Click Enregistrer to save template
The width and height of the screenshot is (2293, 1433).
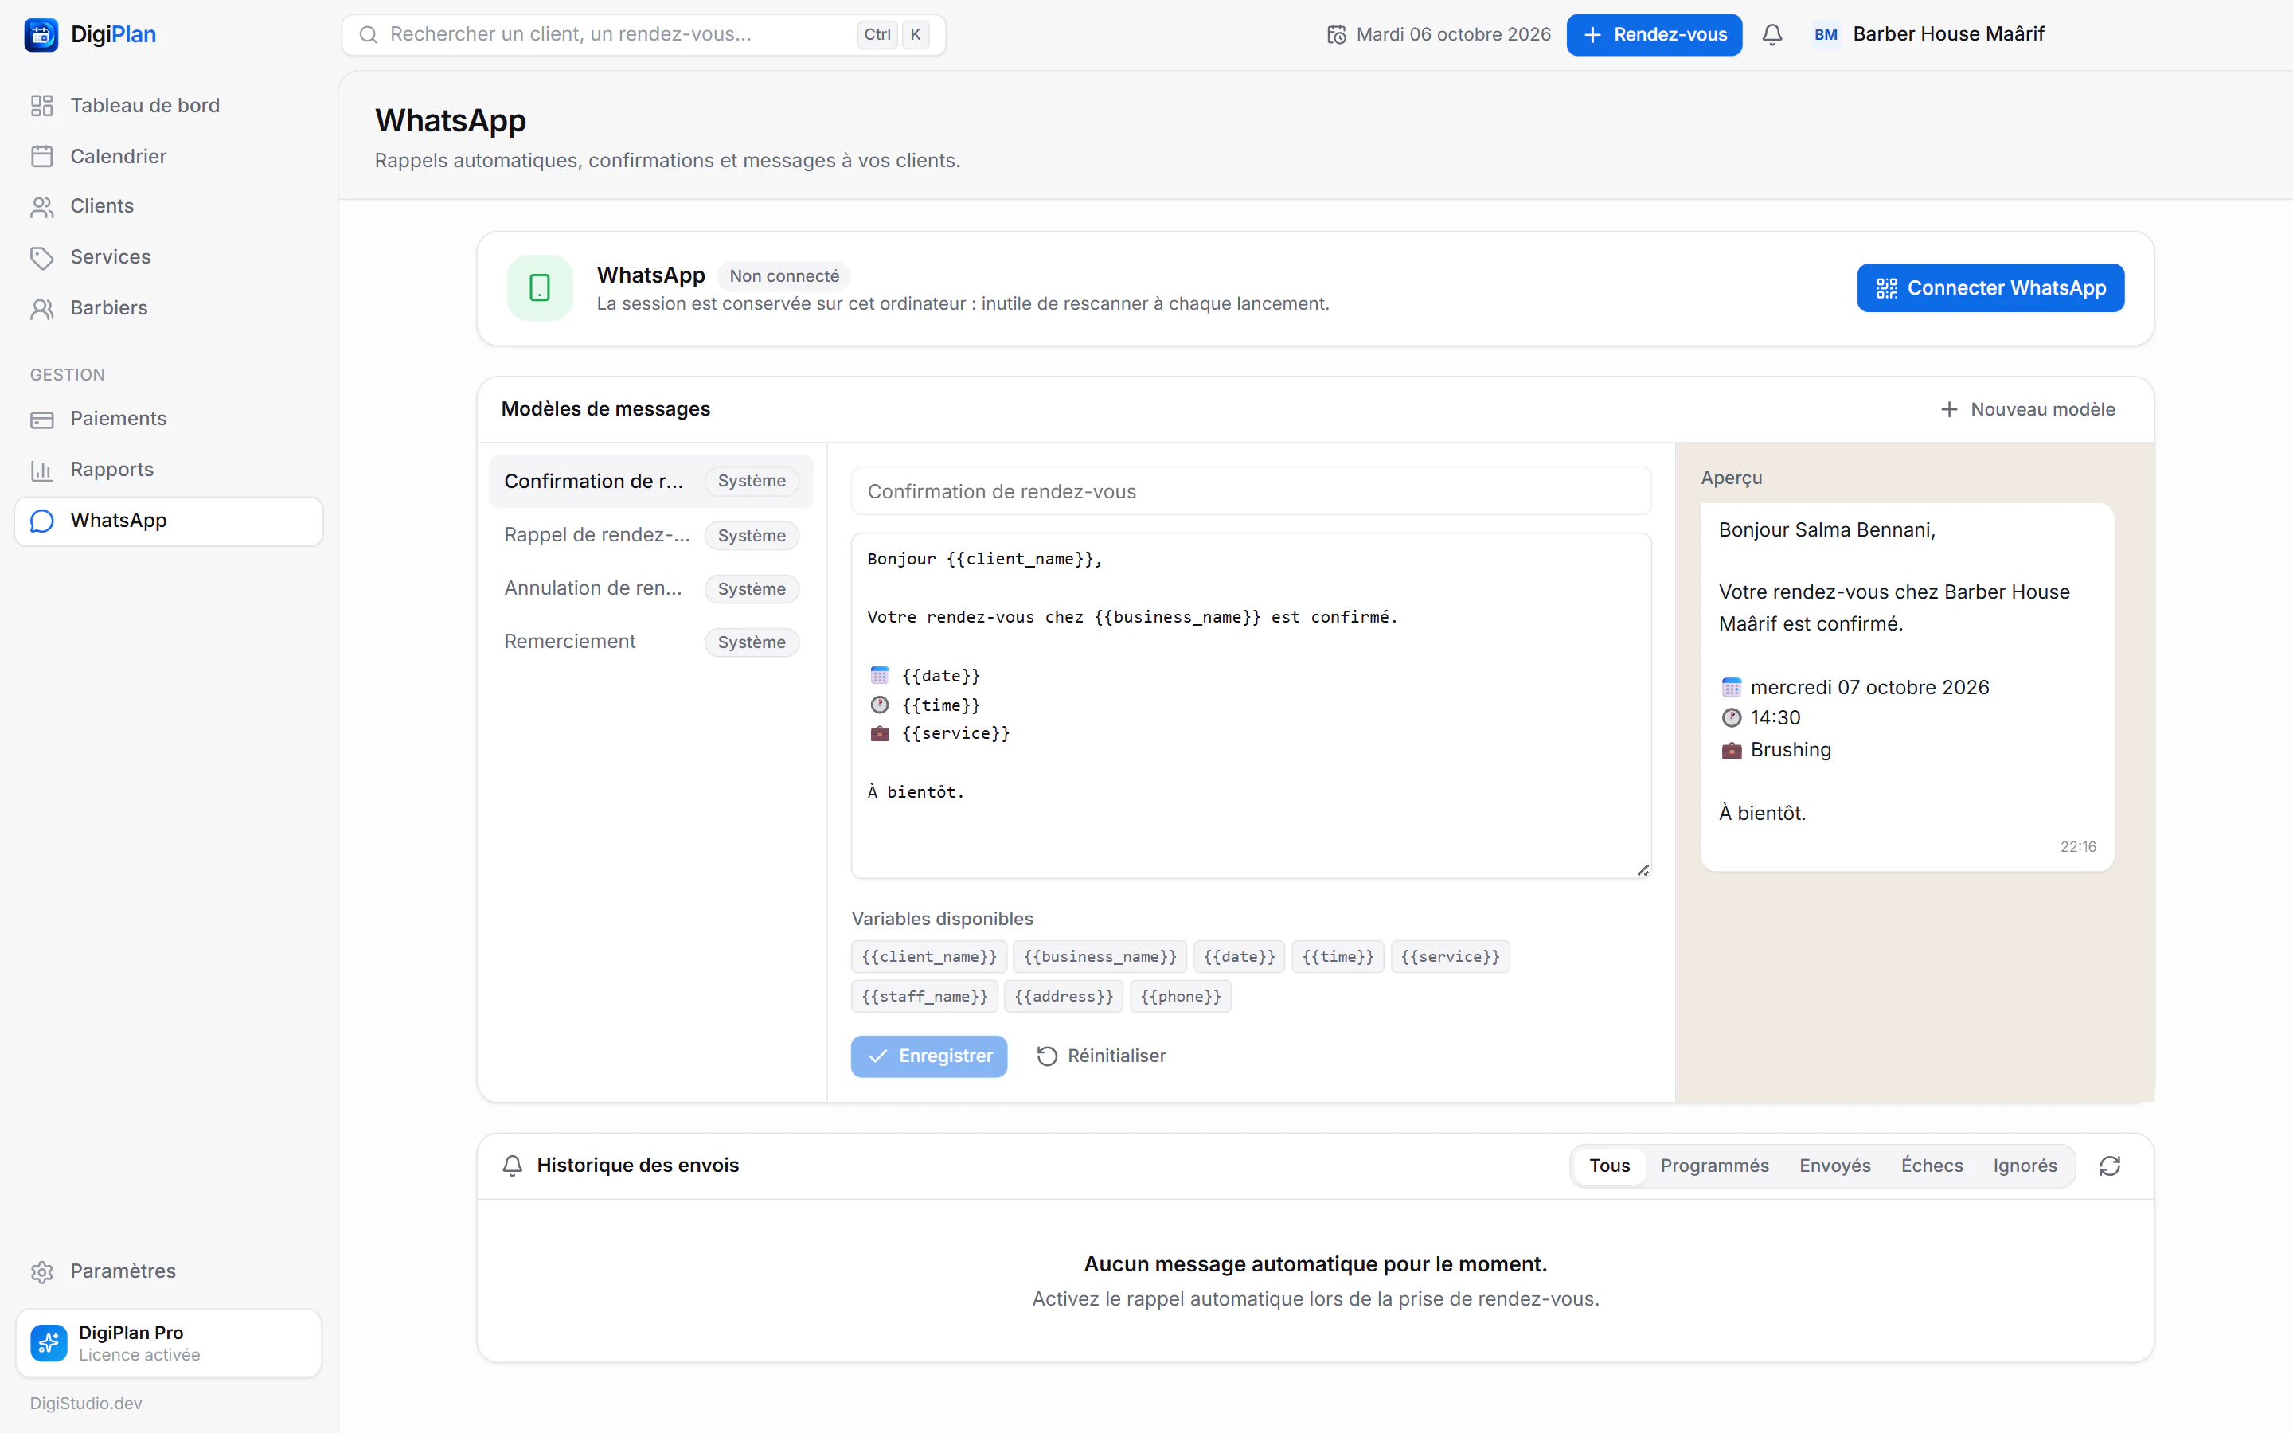(x=928, y=1056)
